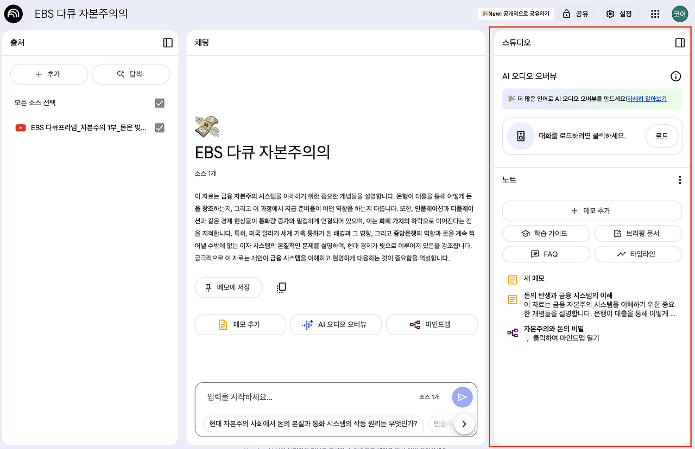Open 설정 via the gear icon
Image resolution: width=695 pixels, height=449 pixels.
click(x=620, y=14)
